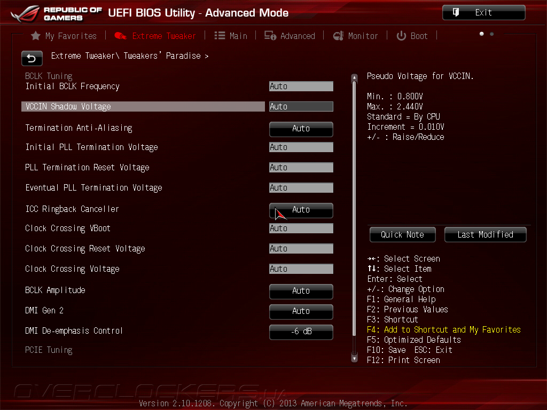Viewport: 547px width, 410px height.
Task: Select ICC Ringback Canceller label
Action: click(72, 209)
